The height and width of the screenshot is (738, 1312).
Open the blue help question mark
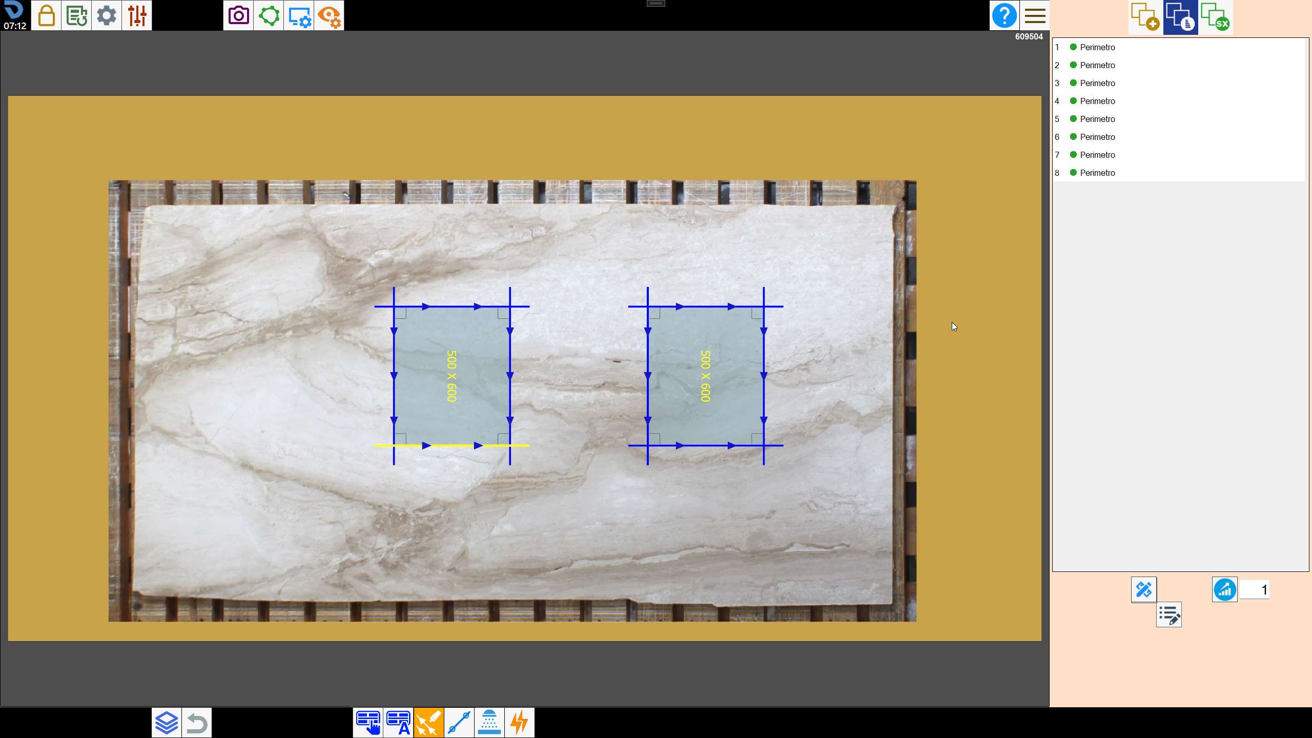pyautogui.click(x=1004, y=15)
